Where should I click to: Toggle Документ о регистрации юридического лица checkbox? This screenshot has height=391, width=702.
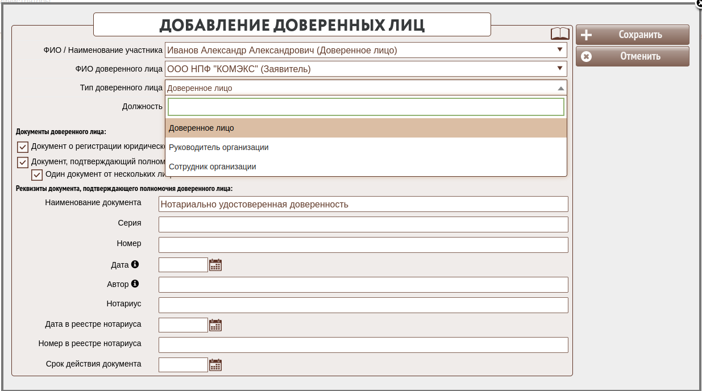pyautogui.click(x=23, y=147)
